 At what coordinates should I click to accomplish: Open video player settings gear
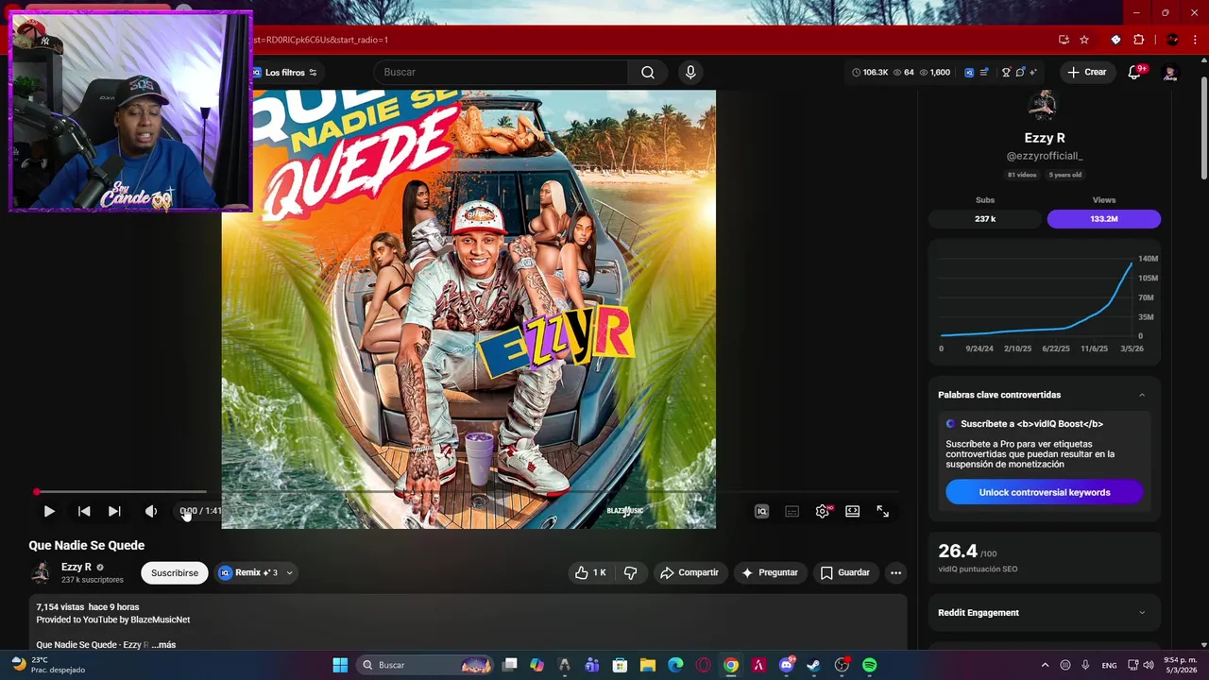coord(823,511)
